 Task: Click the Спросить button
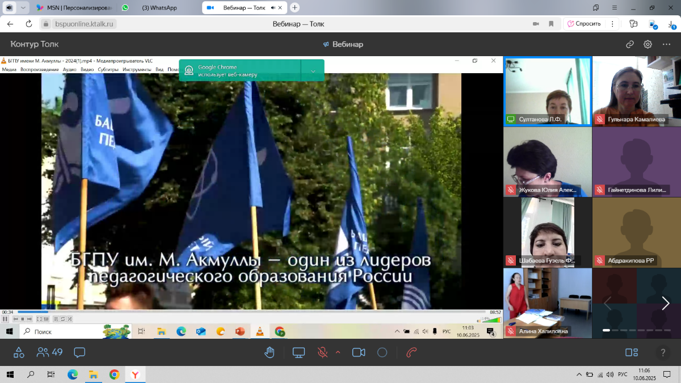[x=584, y=24]
